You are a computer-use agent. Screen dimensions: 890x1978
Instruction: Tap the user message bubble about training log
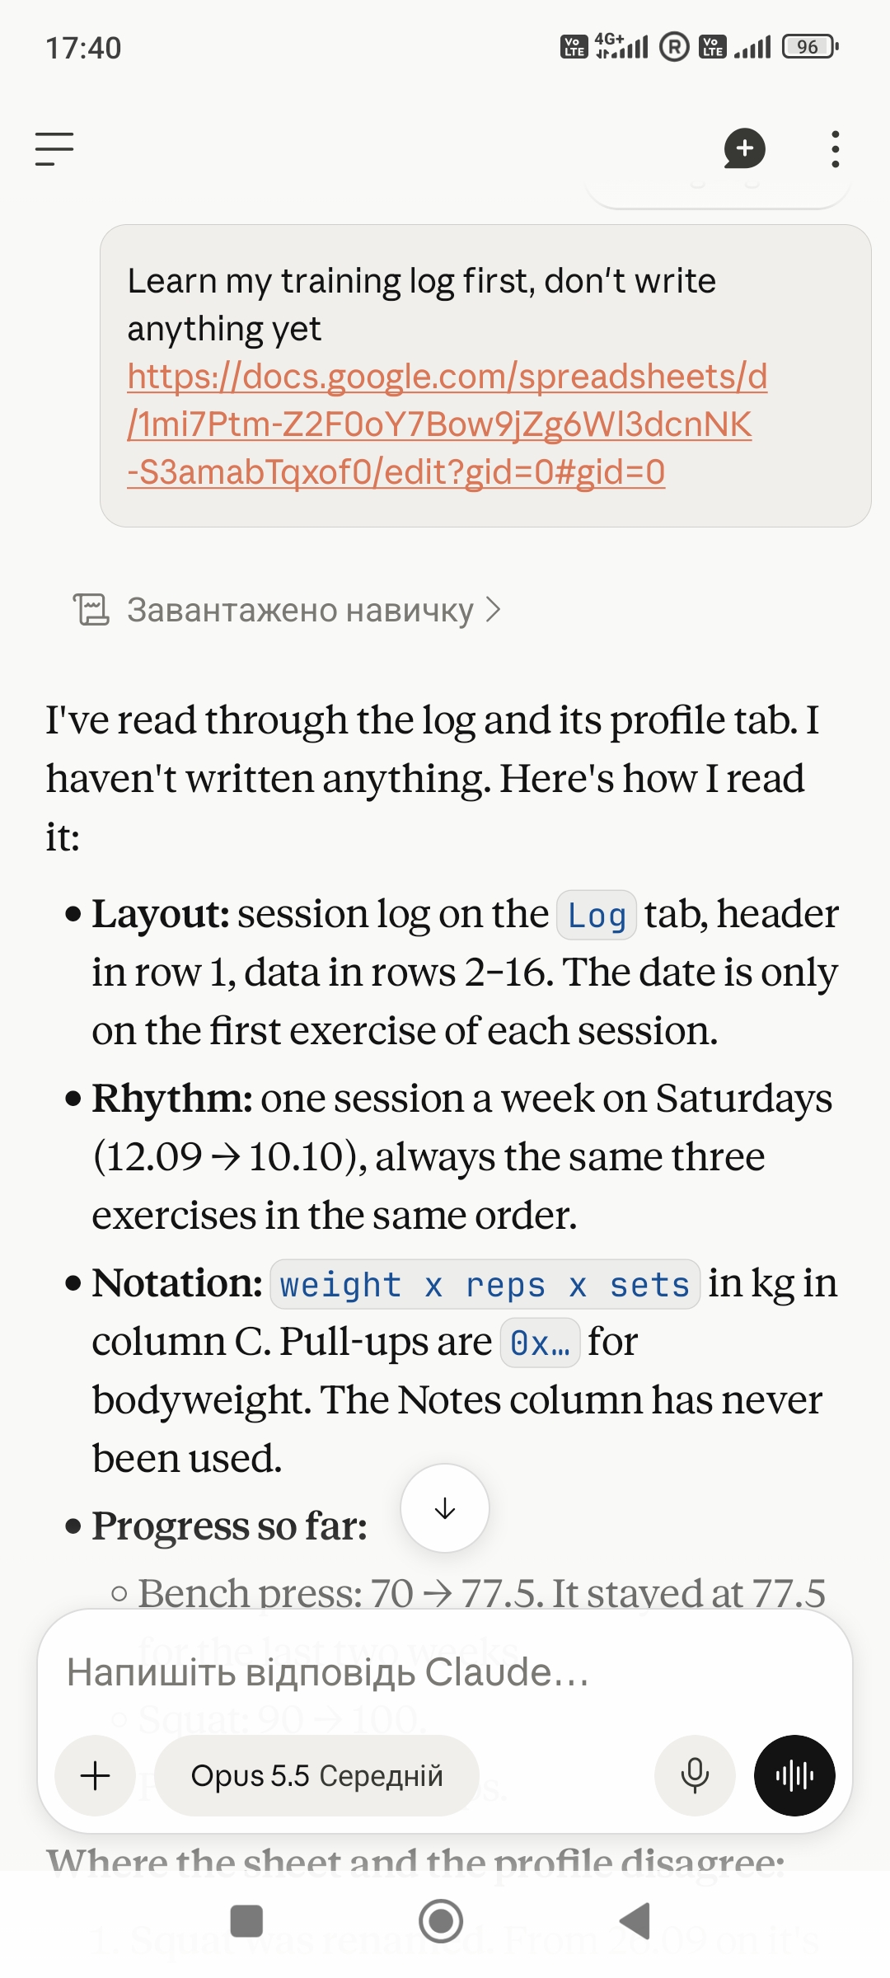[x=485, y=376]
